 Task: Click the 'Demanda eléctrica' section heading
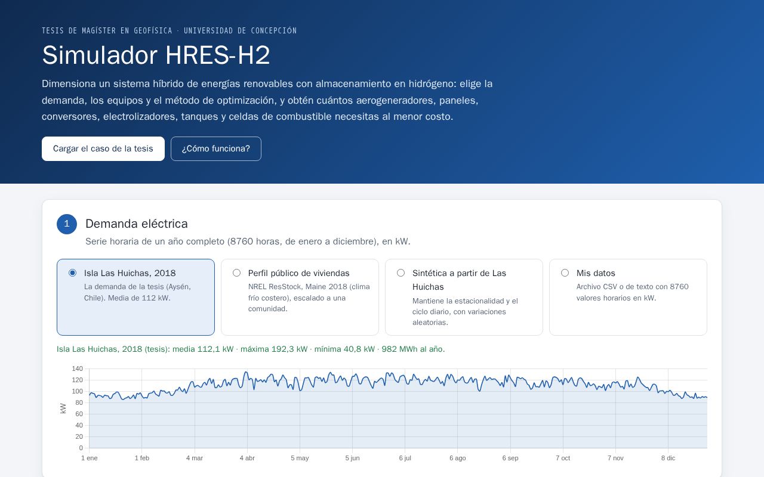pos(137,224)
